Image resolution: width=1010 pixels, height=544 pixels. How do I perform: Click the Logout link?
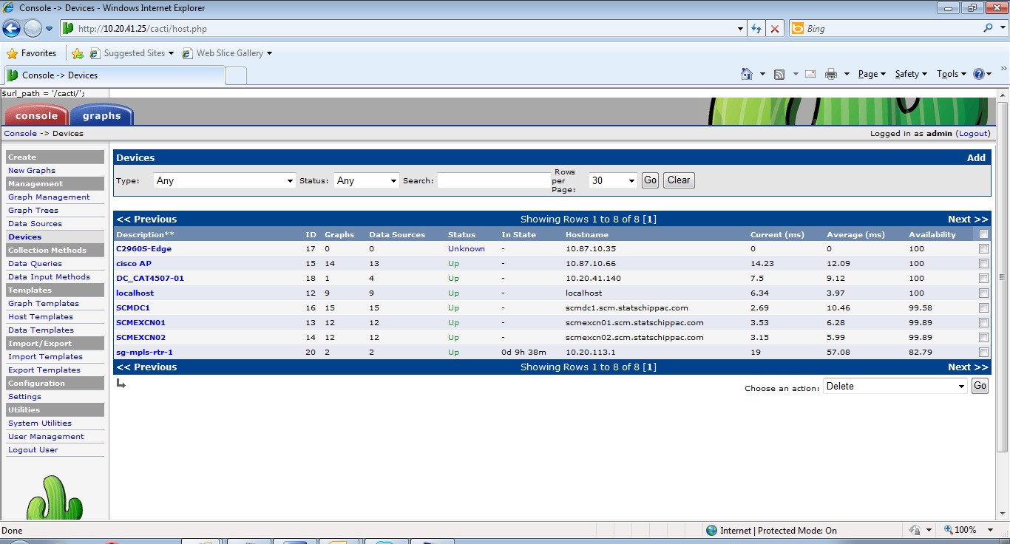coord(973,134)
